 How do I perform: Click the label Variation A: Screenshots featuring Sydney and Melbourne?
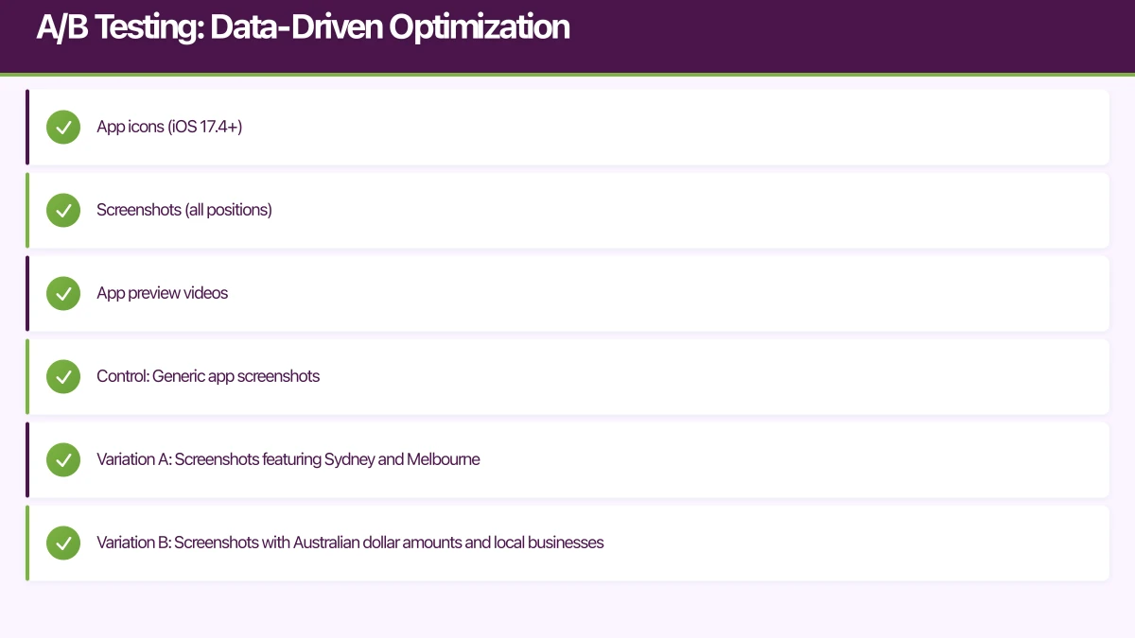click(288, 459)
